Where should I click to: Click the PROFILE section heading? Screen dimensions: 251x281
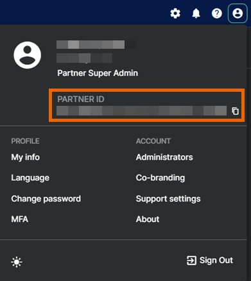[25, 141]
